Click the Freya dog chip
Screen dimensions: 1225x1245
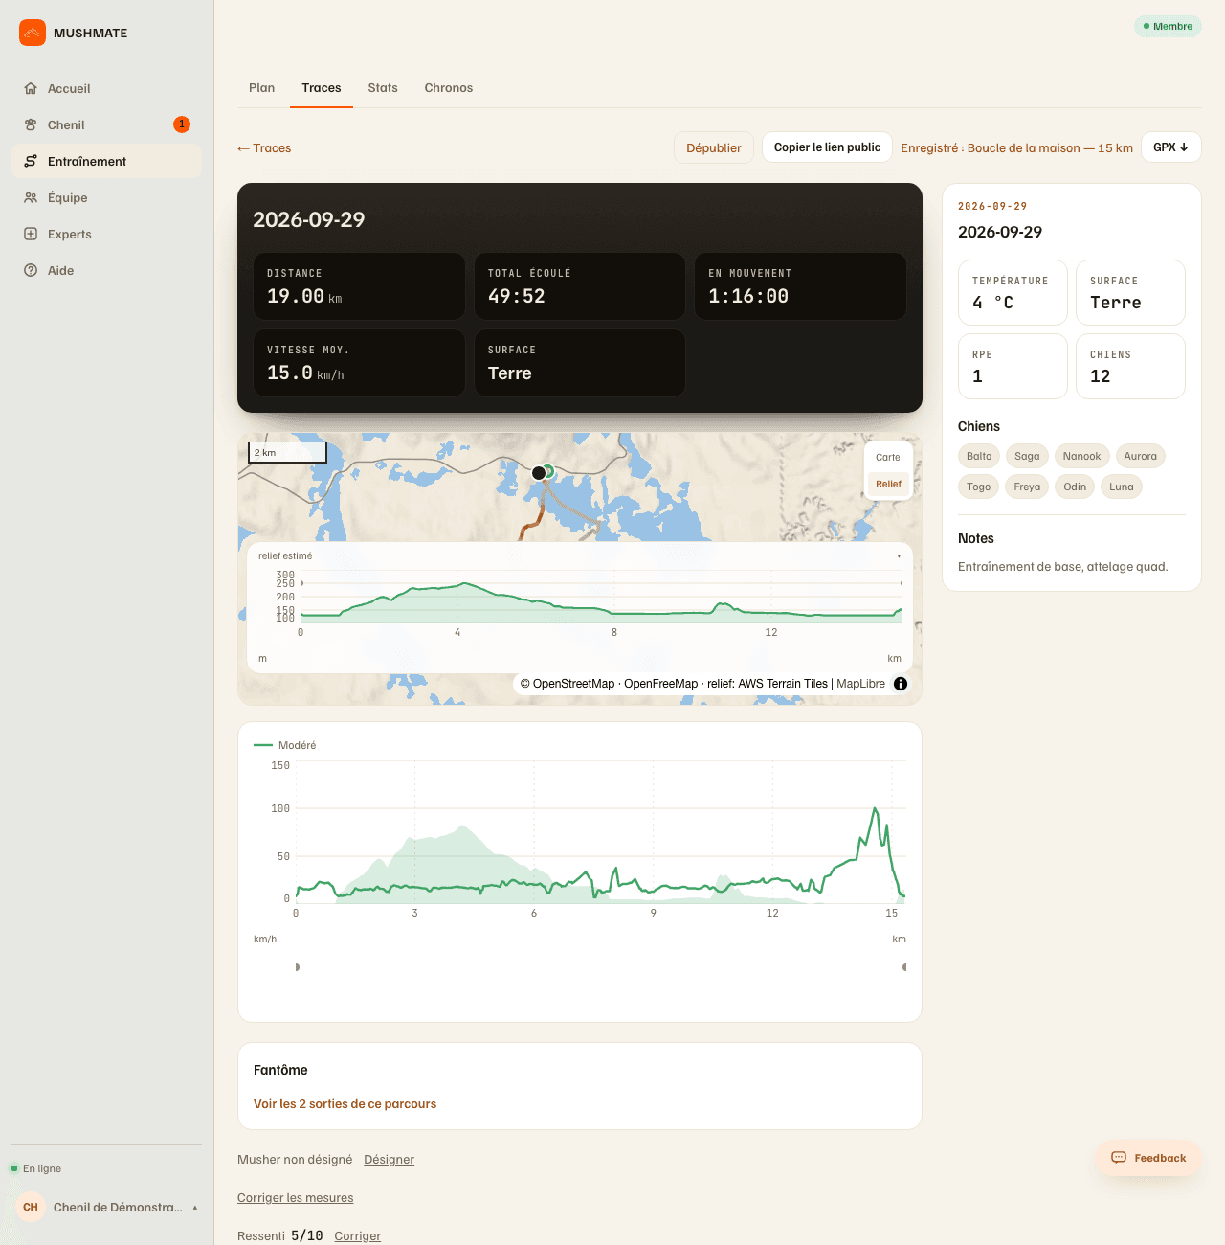[x=1027, y=487]
